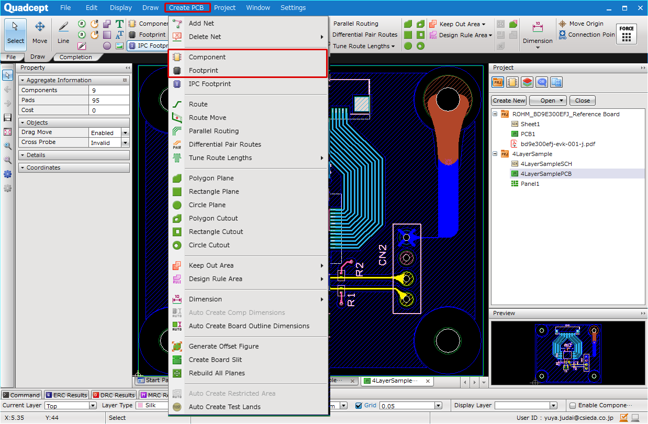Open the layers view in Project panel
Screen dimensions: 648x424
point(527,82)
